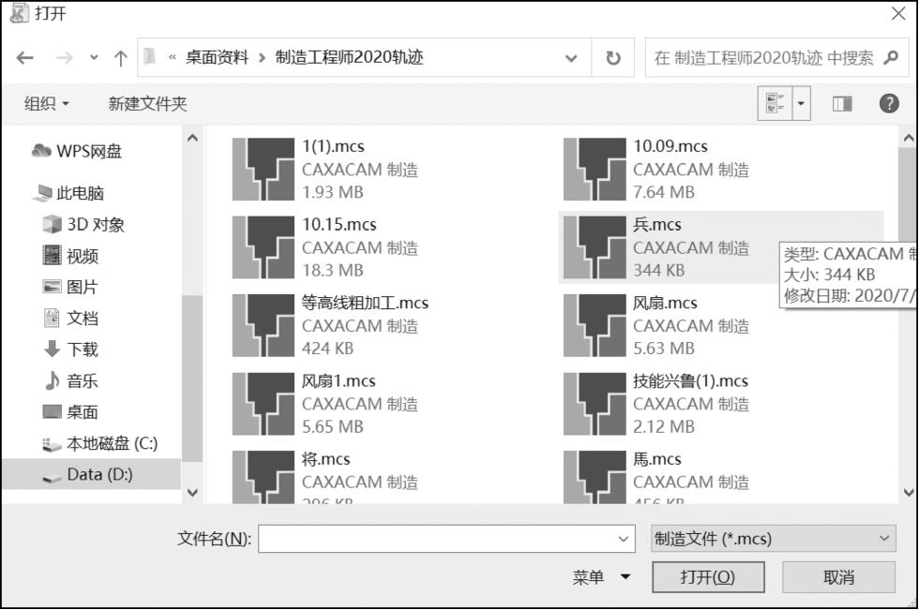This screenshot has width=919, height=610.
Task: Select 本地磁盘 (C:) drive
Action: 100,444
